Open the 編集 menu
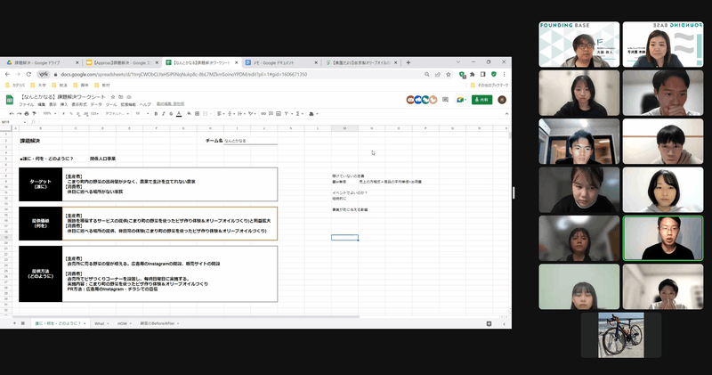712x375 pixels. point(41,104)
